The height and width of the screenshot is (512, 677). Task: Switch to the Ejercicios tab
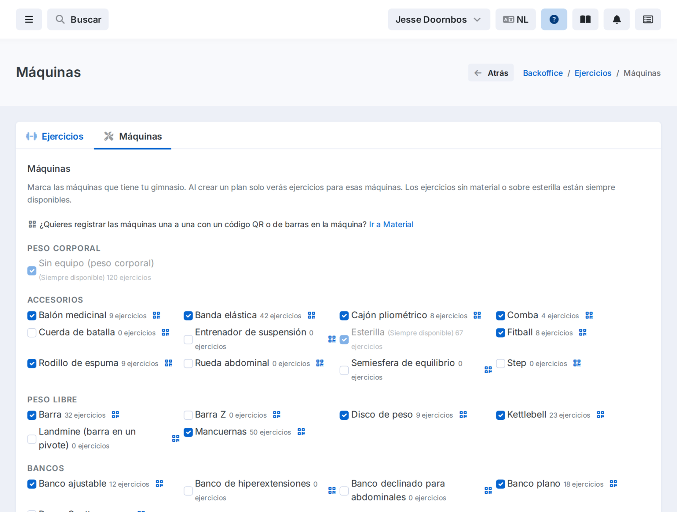tap(55, 136)
